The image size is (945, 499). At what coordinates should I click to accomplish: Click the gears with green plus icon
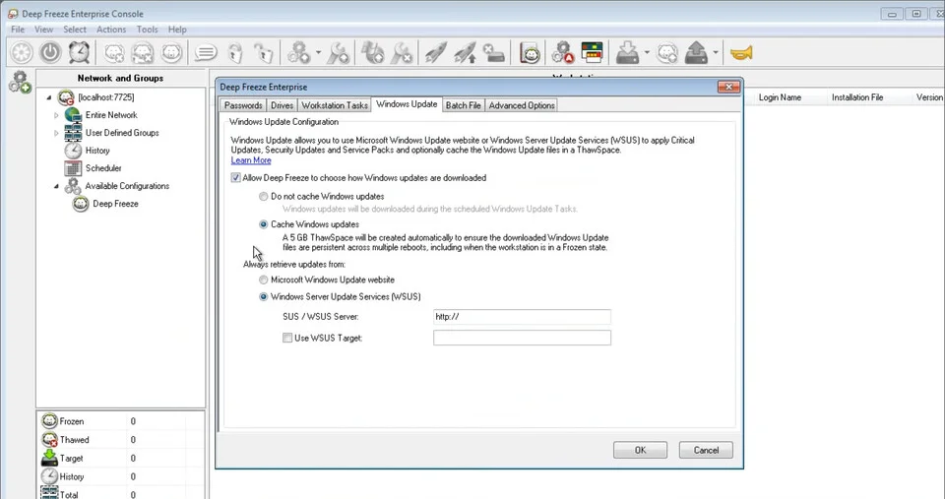tap(20, 82)
